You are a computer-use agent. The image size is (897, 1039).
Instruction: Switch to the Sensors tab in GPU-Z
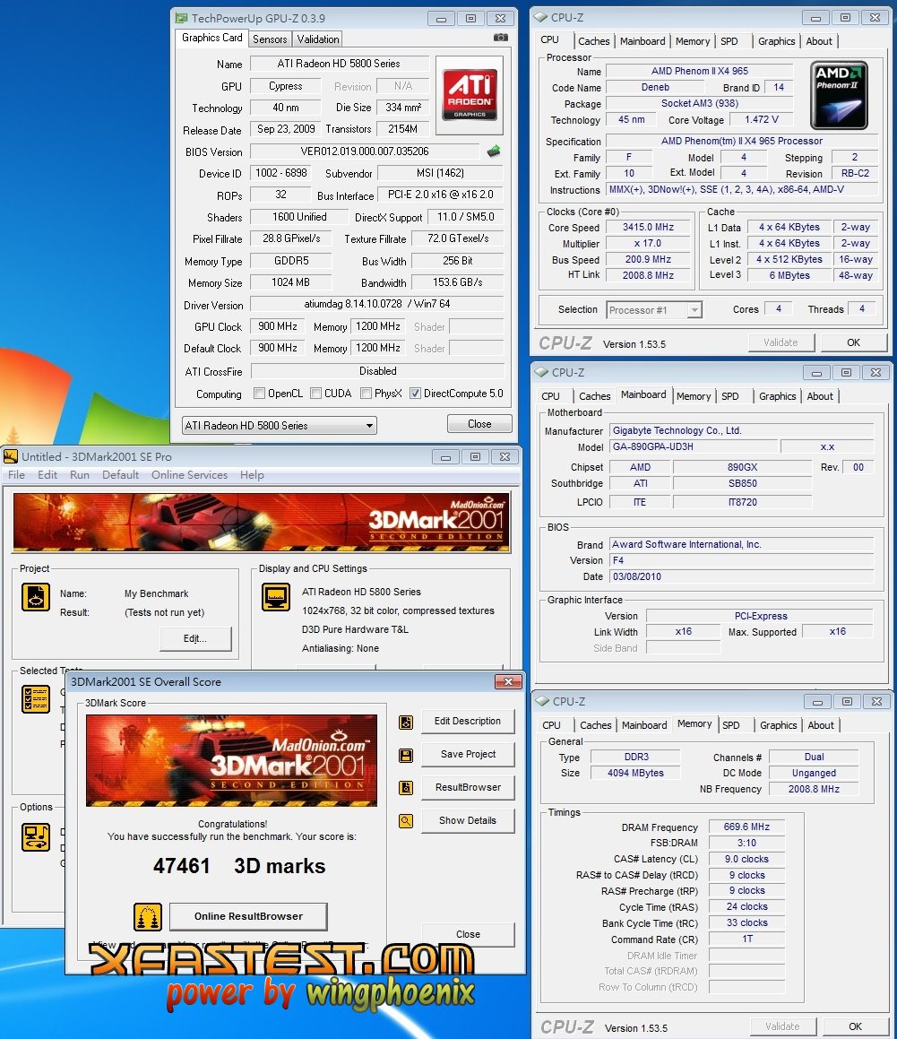[270, 39]
